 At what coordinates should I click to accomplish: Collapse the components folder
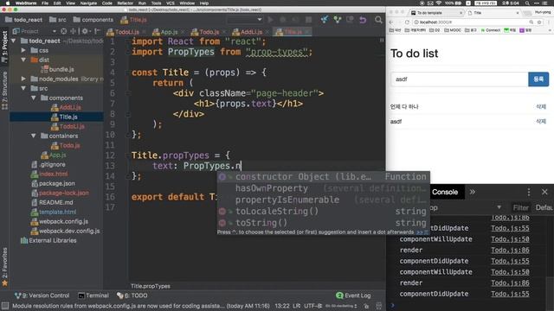[33, 98]
